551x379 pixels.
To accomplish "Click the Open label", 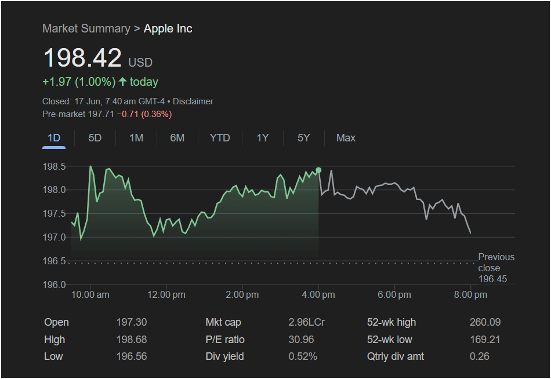I will click(x=57, y=322).
